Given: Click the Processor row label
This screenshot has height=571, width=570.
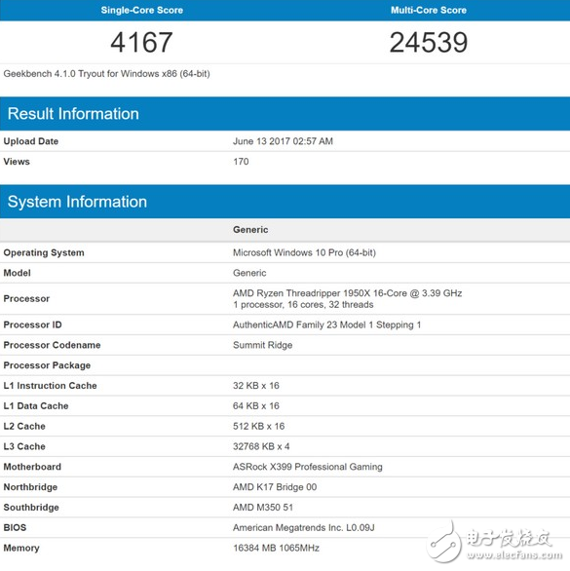Looking at the screenshot, I should tap(26, 299).
